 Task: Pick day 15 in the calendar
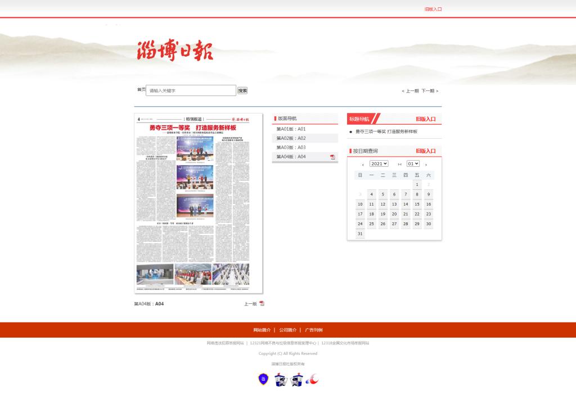[417, 204]
